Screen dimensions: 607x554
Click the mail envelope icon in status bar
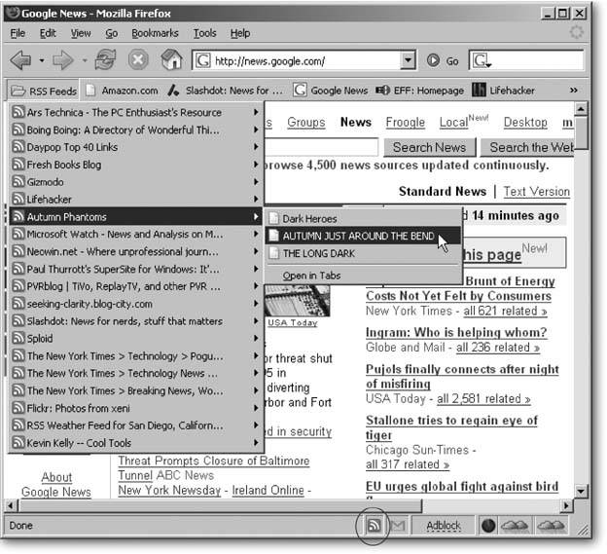(399, 526)
